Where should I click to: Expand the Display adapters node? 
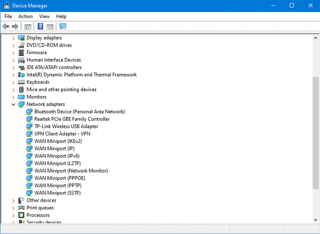coord(13,38)
